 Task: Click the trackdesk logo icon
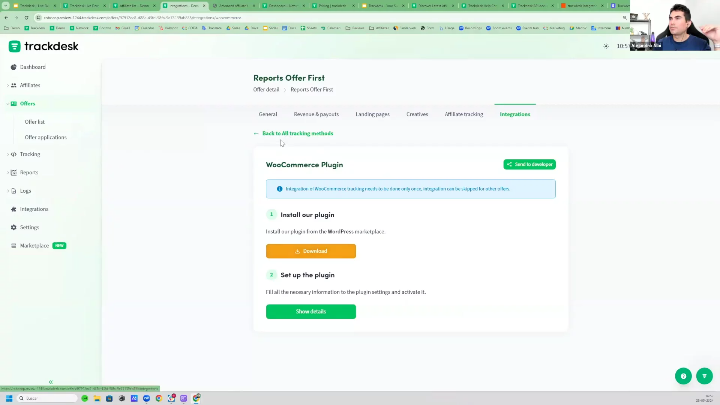point(14,46)
